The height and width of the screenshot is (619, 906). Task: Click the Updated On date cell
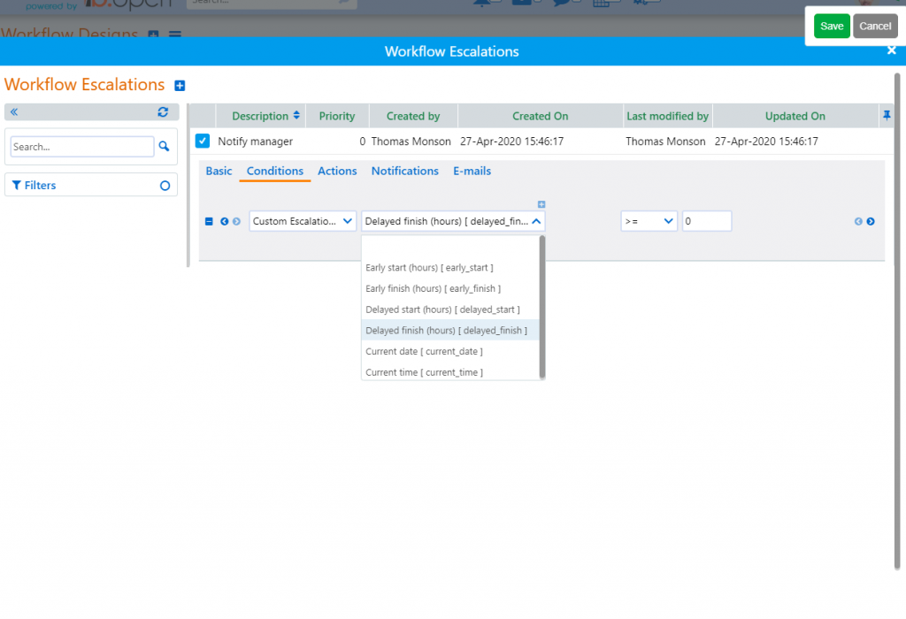(x=766, y=141)
